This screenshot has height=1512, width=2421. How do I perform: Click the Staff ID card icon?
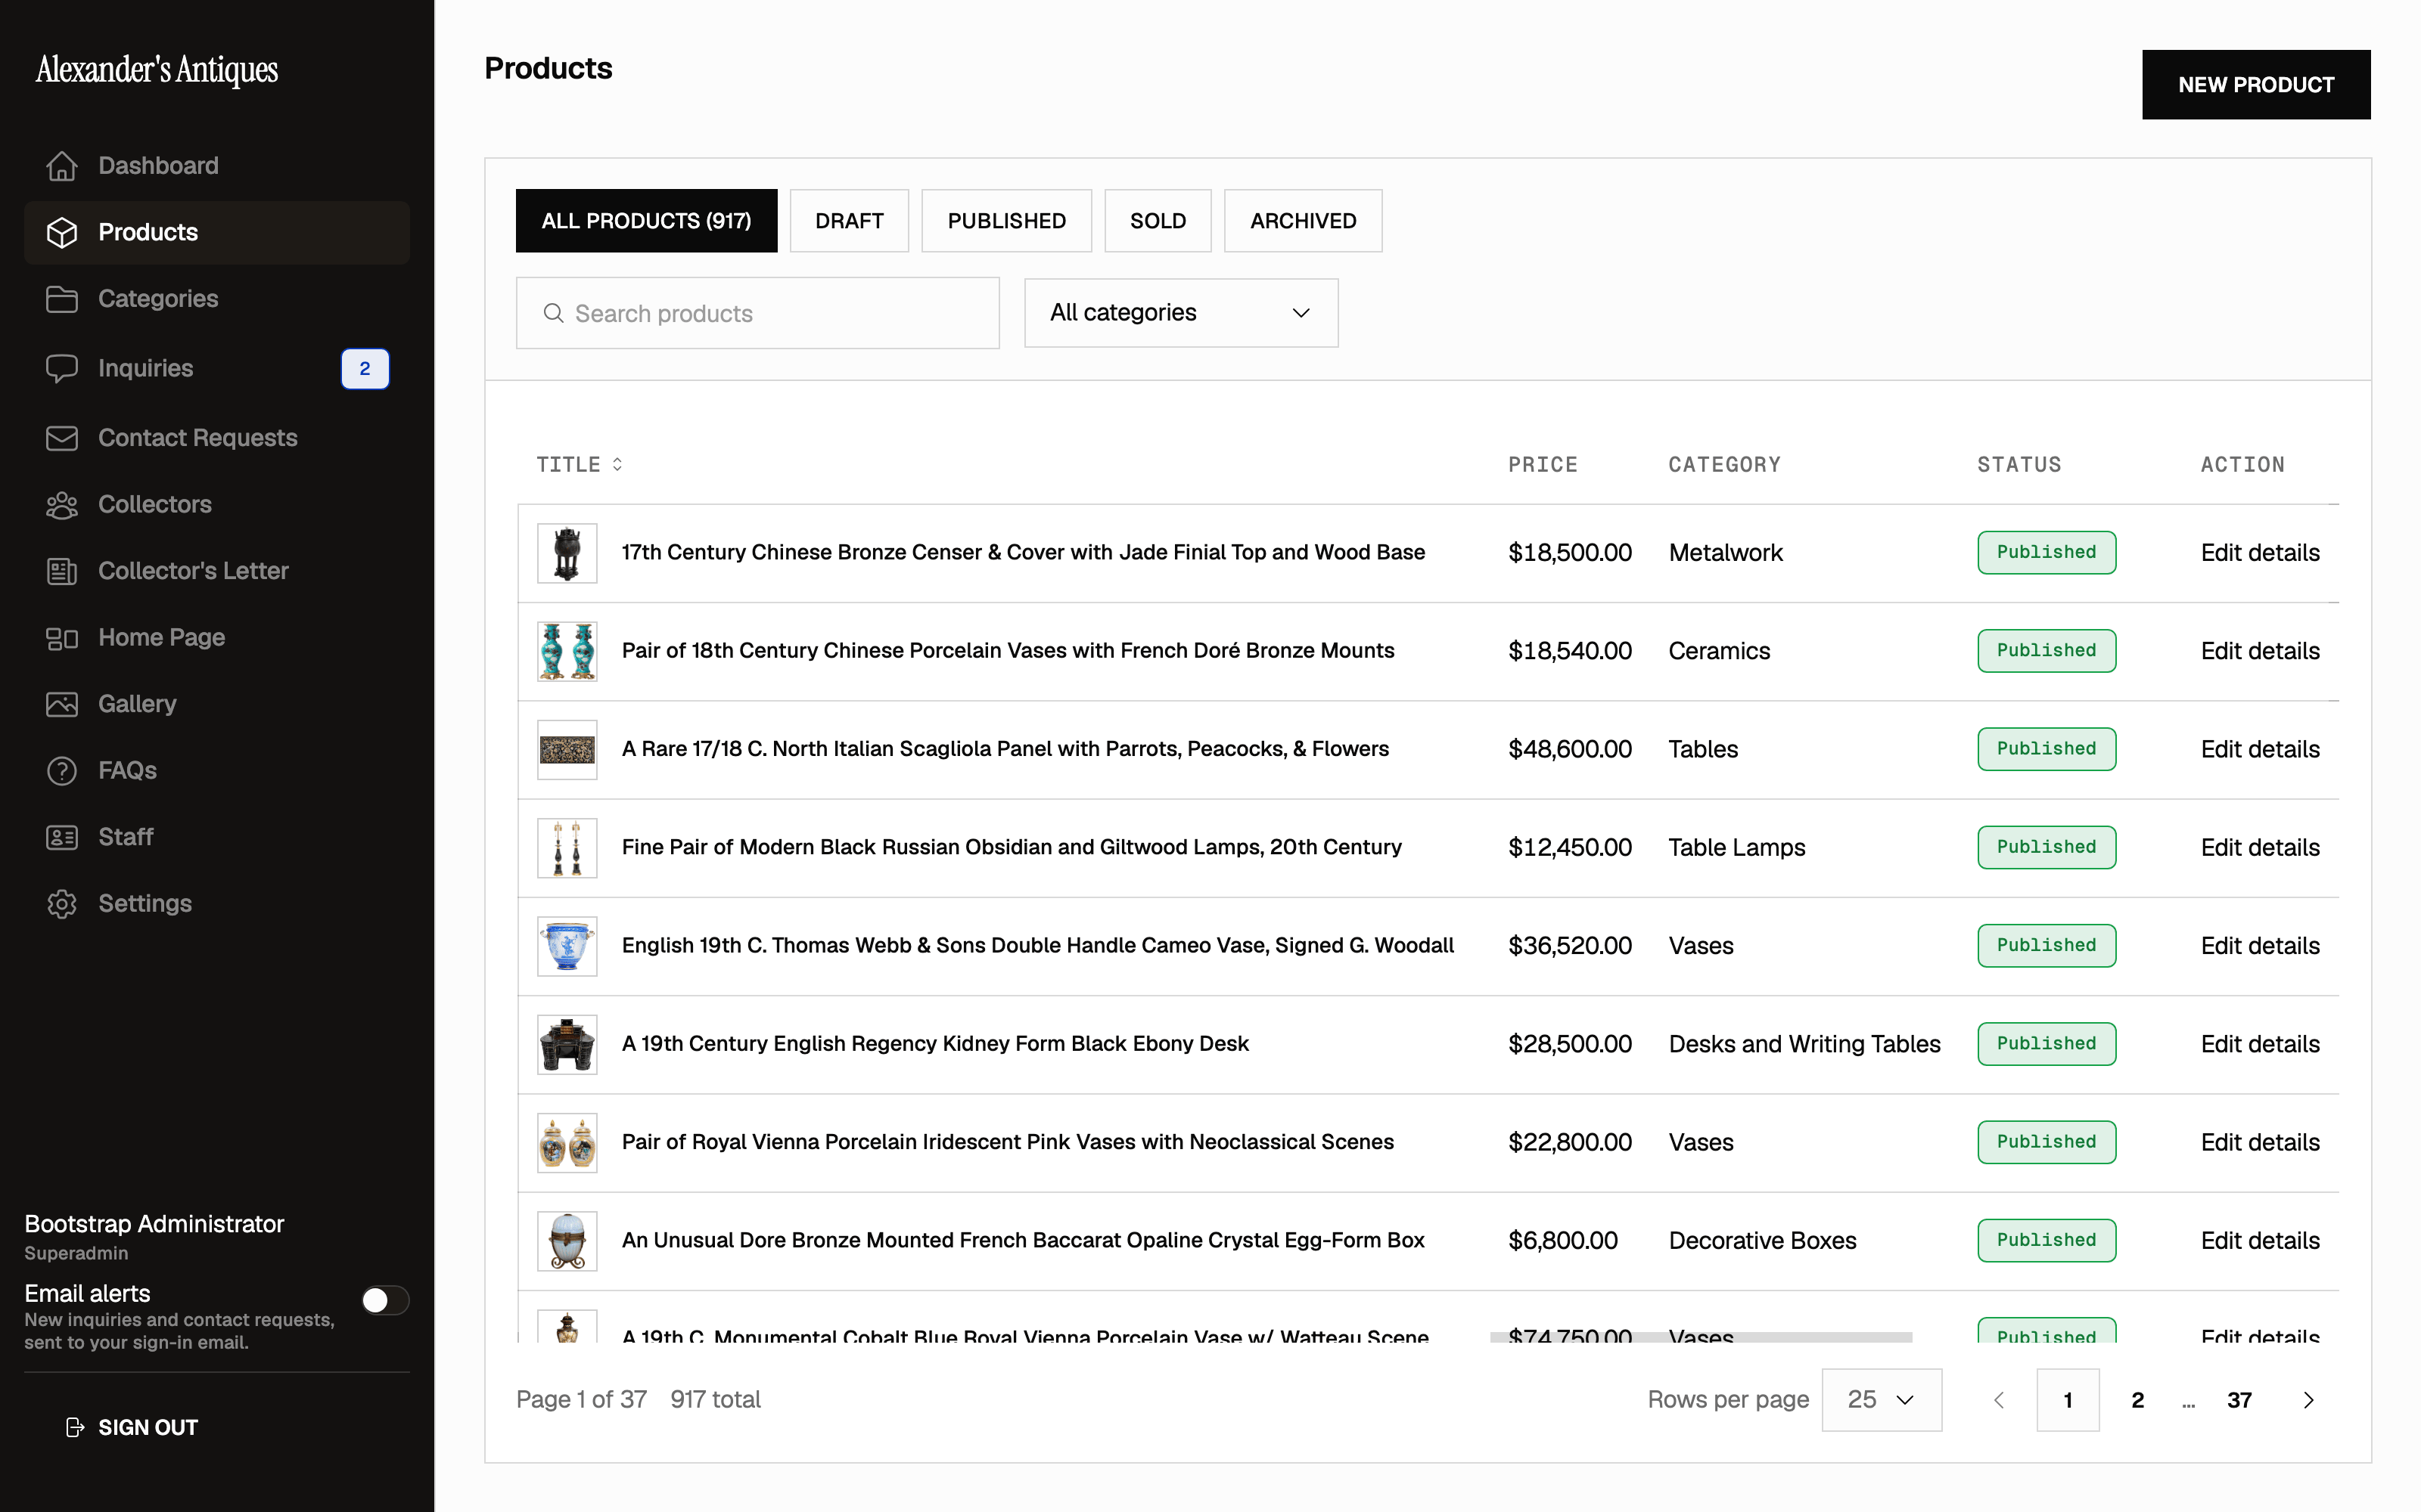point(62,837)
